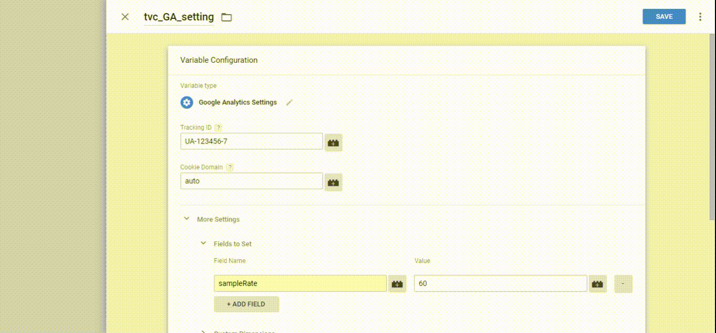
Task: Edit variable type with pencil icon
Action: 289,103
